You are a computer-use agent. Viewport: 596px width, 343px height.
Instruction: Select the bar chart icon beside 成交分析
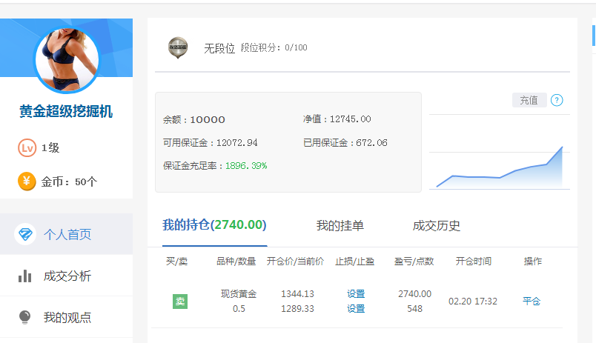(24, 276)
